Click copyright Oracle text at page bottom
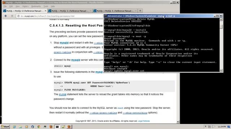Image resolution: width=231 pixels, height=129 pixels. (x=106, y=121)
